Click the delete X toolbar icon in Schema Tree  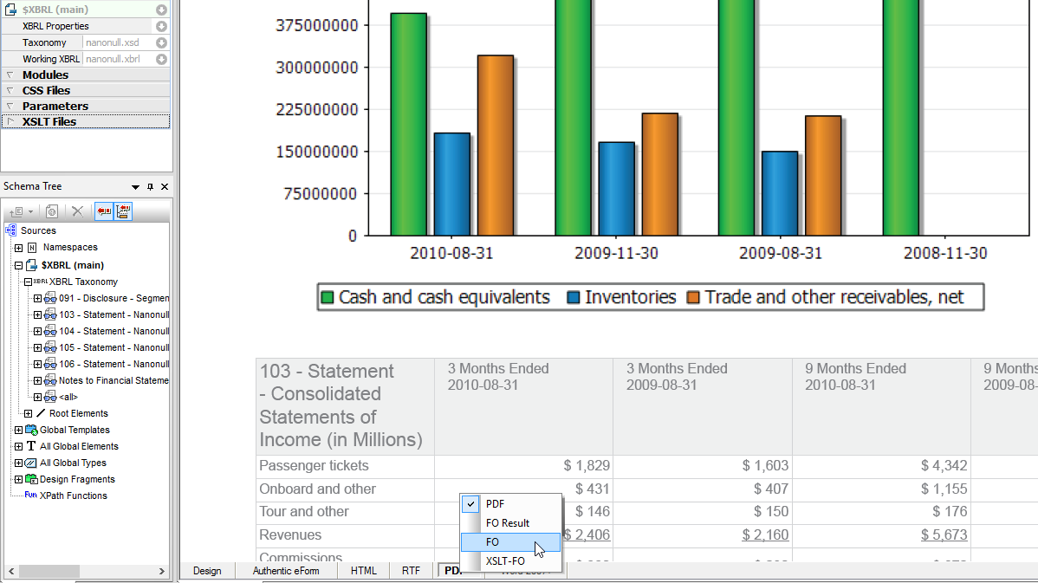pyautogui.click(x=77, y=211)
